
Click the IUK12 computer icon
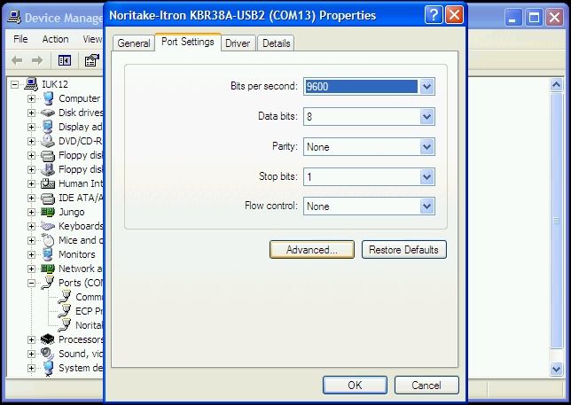coord(31,84)
